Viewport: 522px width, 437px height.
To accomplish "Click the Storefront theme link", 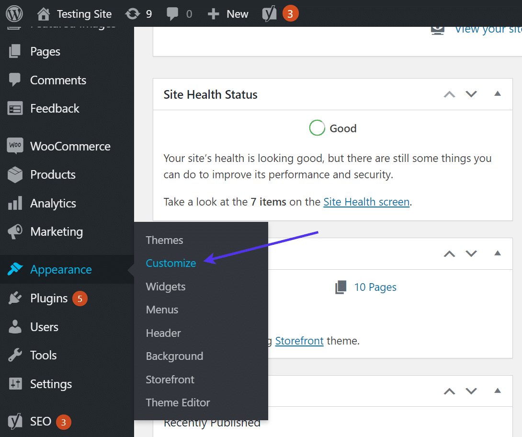I will pos(299,341).
